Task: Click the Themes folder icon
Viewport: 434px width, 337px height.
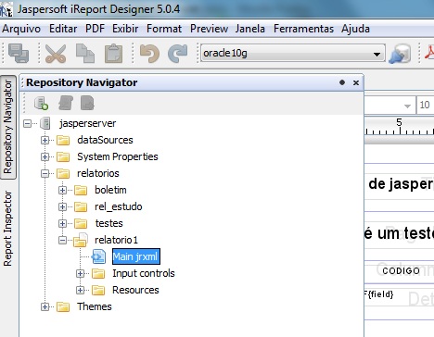Action: click(63, 306)
